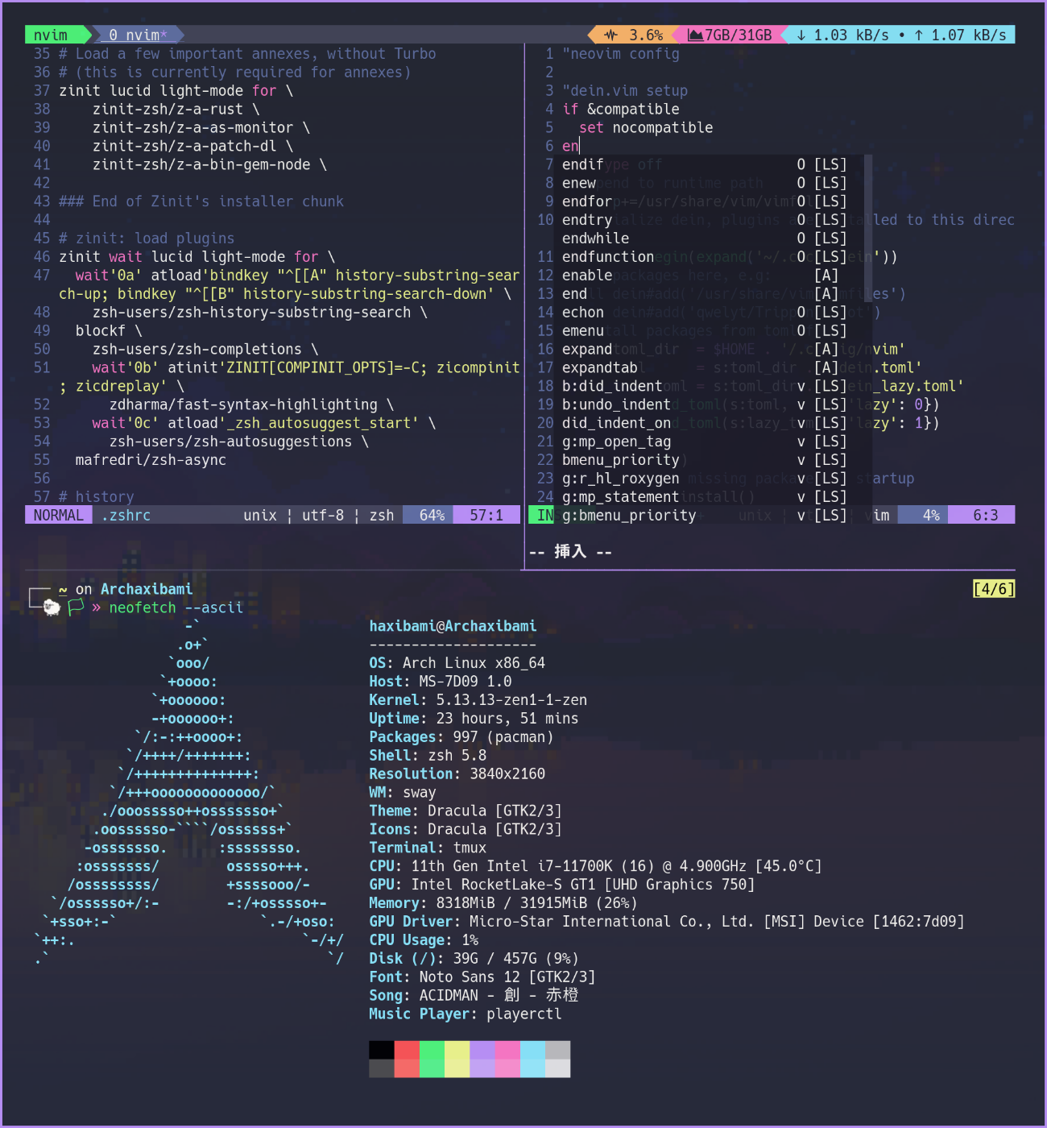Click the black color swatch in neofetch palette
The width and height of the screenshot is (1047, 1128).
[x=382, y=1050]
